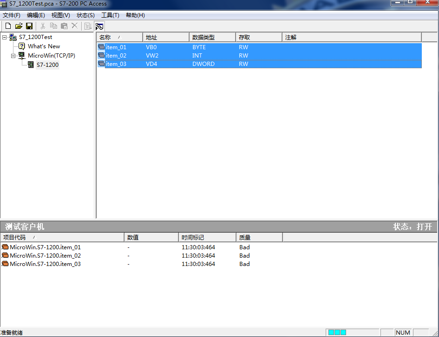Image resolution: width=439 pixels, height=337 pixels.
Task: Click the cyan progress blocks in status bar
Action: coord(337,332)
